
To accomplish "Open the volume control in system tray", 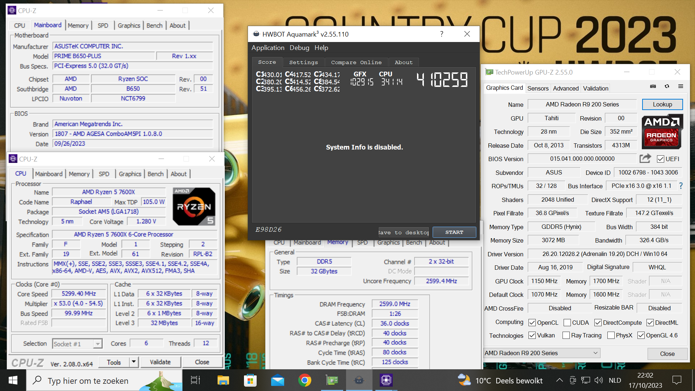I will pyautogui.click(x=599, y=380).
